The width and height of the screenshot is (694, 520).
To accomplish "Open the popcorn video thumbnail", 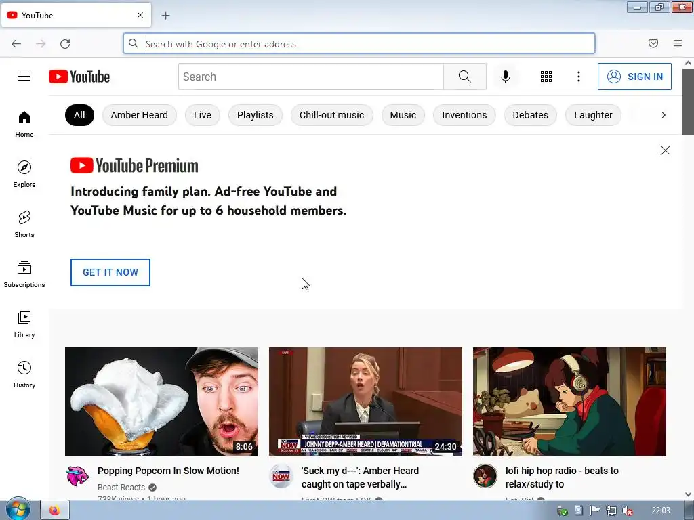I will [x=161, y=402].
